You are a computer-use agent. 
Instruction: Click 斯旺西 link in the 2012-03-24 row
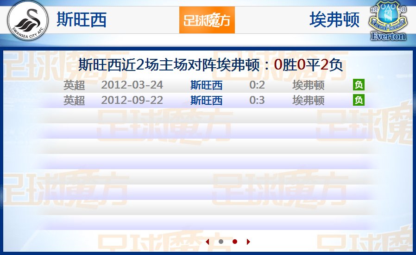click(x=207, y=85)
